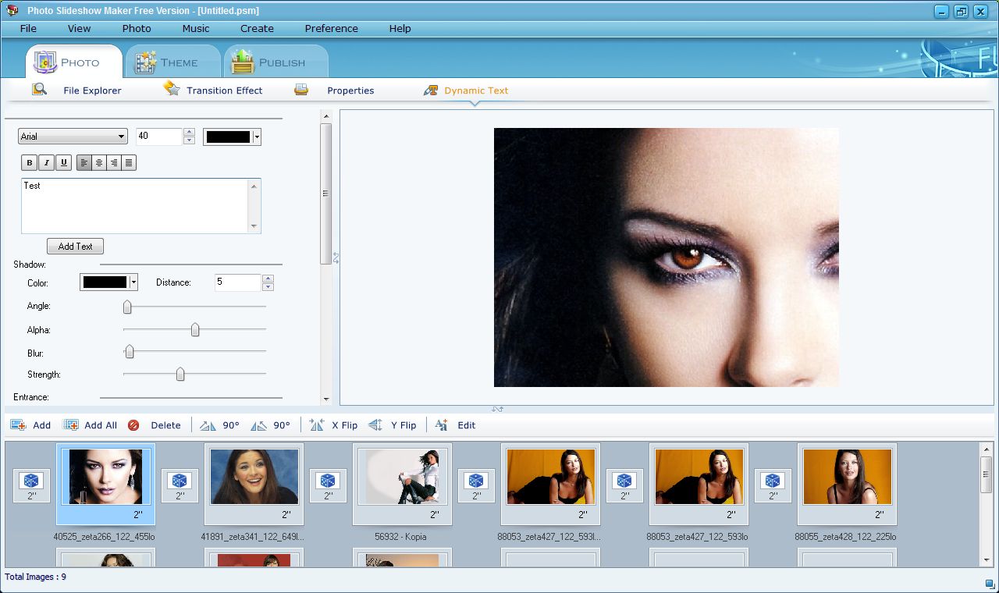Adjust the shadow Alpha slider
The width and height of the screenshot is (999, 593).
(195, 330)
